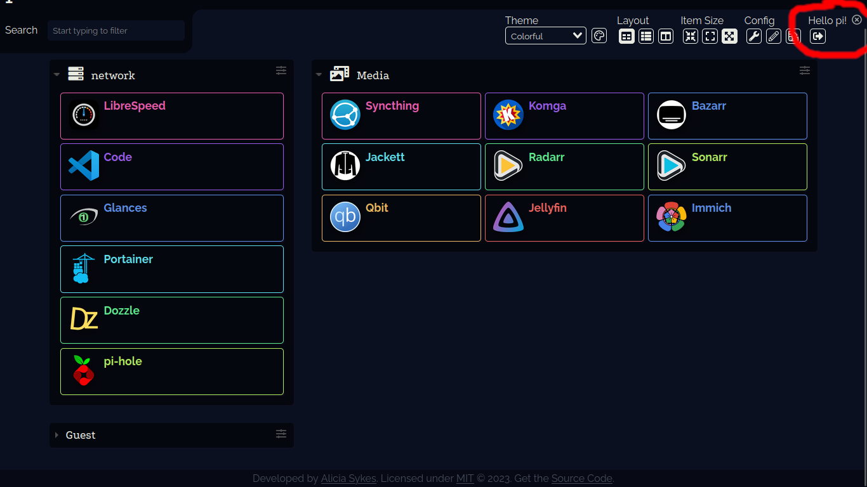Open the Jackett tile
This screenshot has width=867, height=487.
click(x=401, y=167)
